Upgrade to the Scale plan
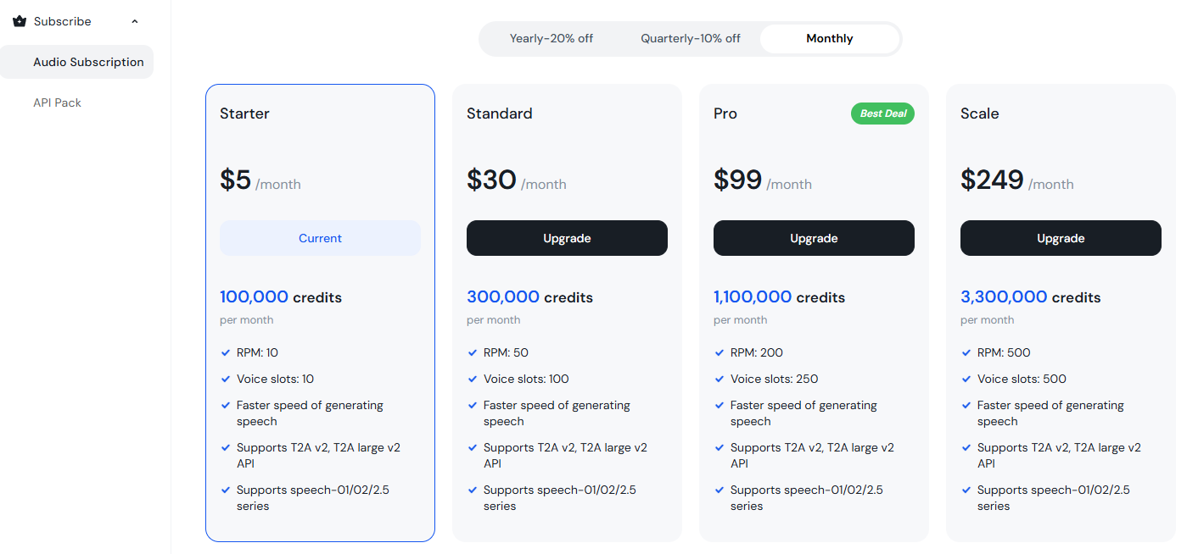 [1061, 238]
